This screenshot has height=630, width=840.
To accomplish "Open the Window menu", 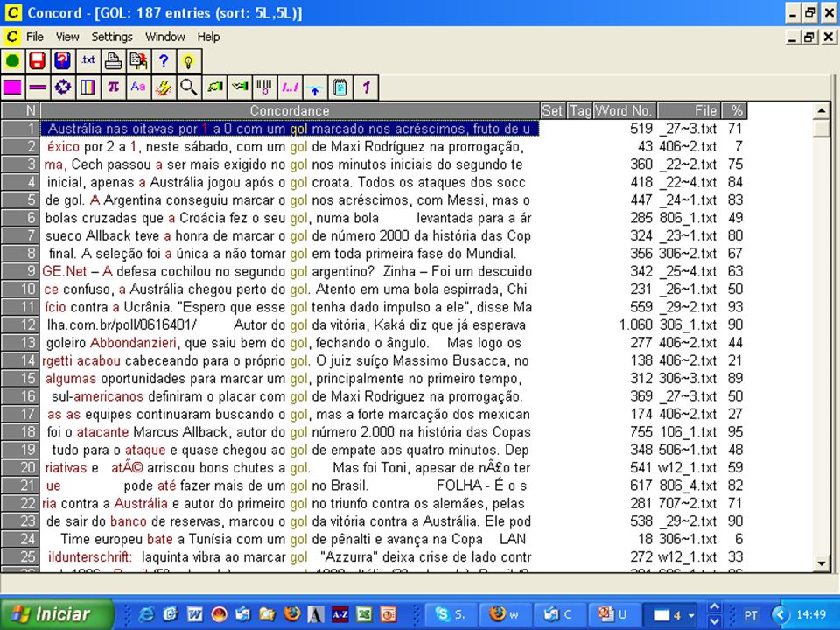I will (165, 37).
